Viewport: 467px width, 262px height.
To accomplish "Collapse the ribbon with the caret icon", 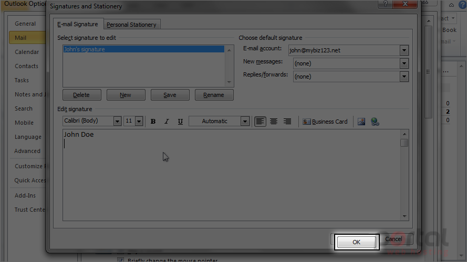I will [452, 5].
